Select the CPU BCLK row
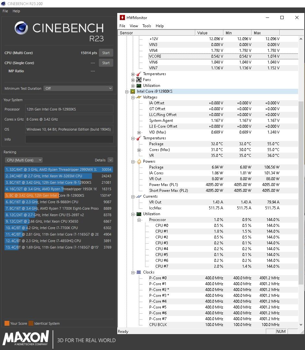Viewport: 305px width, 350px height. pos(223,324)
